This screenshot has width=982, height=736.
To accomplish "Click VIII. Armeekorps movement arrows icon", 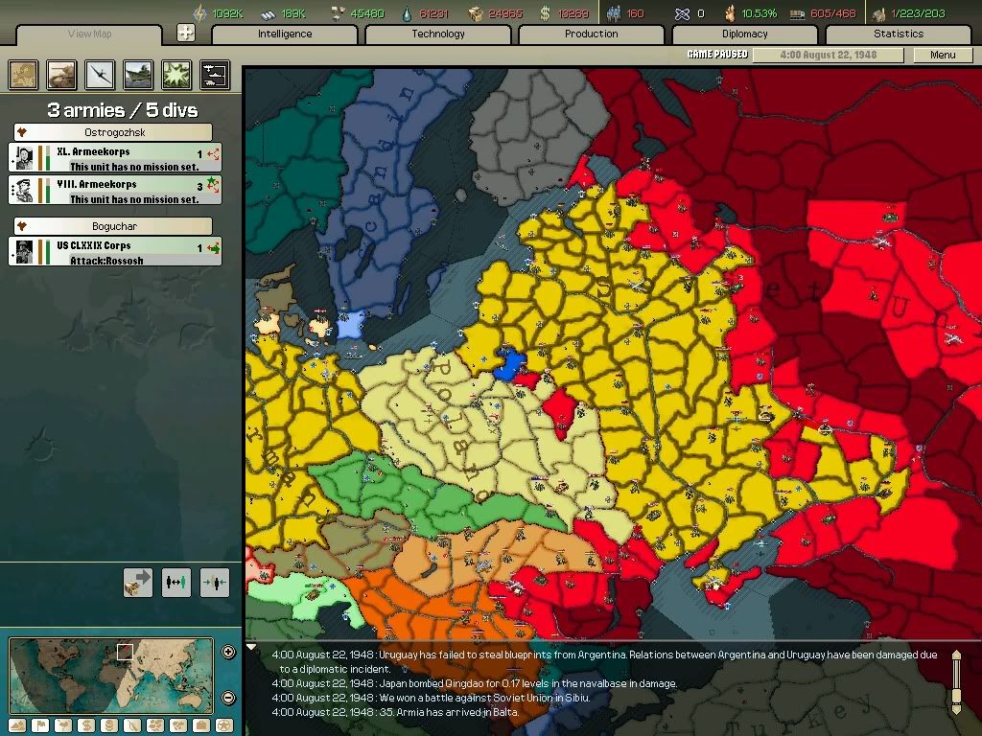I will click(x=213, y=185).
